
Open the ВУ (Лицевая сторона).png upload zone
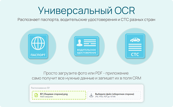click(x=59, y=95)
